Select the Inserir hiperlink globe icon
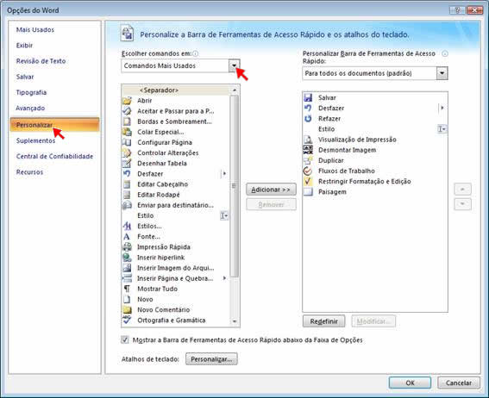This screenshot has height=398, width=489. (127, 258)
